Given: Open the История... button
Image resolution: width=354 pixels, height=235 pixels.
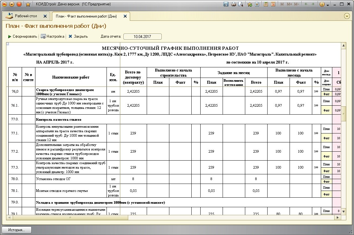Looking at the screenshot, I should pos(17,230).
